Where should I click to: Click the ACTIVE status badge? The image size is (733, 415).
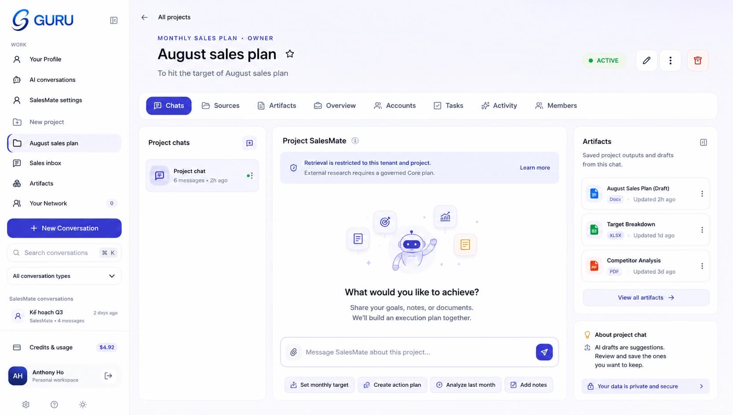pyautogui.click(x=603, y=61)
